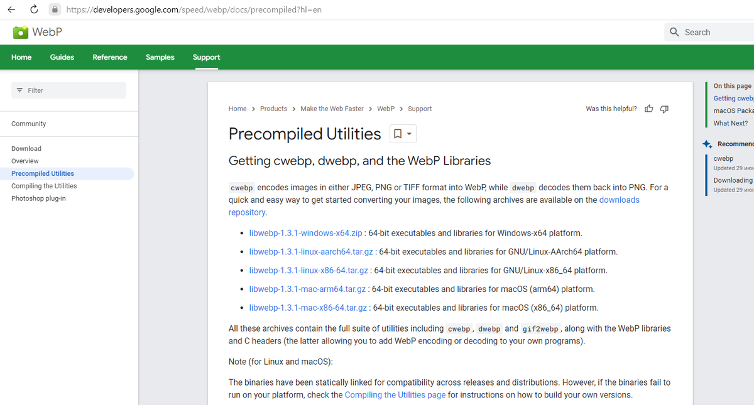The width and height of the screenshot is (754, 405).
Task: Click the bookmark icon beside Precompiled Utilities
Action: point(398,134)
